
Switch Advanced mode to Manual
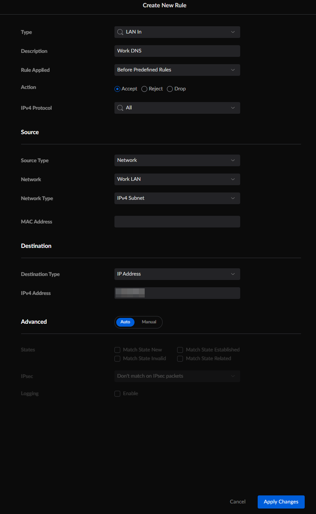point(149,322)
